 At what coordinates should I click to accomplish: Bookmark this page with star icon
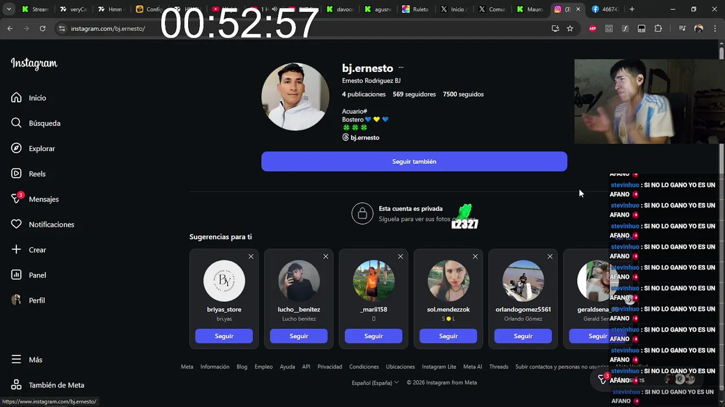click(x=570, y=28)
